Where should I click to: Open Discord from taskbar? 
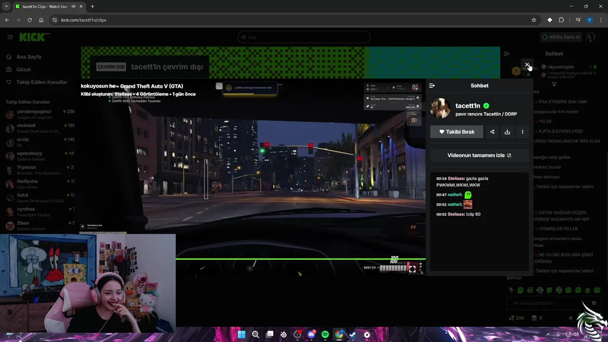[311, 334]
